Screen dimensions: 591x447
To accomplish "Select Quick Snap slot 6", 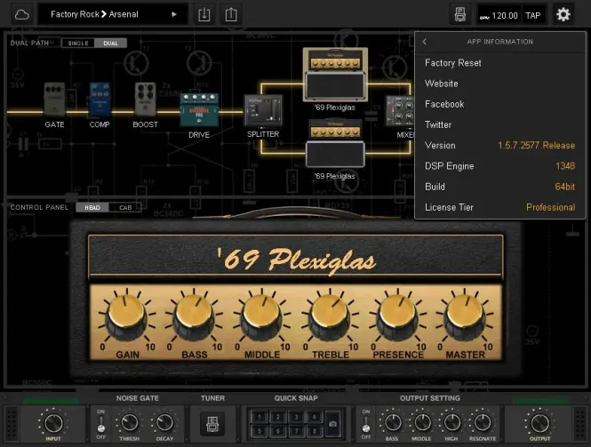I will [278, 430].
